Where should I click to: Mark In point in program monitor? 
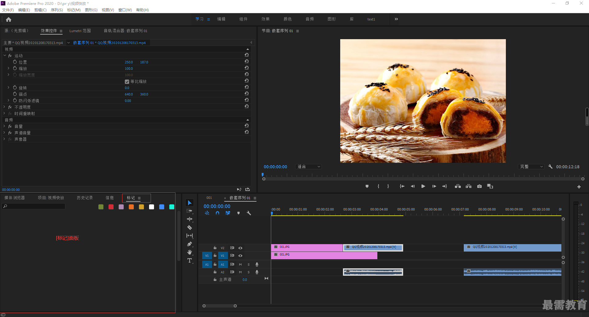[378, 186]
